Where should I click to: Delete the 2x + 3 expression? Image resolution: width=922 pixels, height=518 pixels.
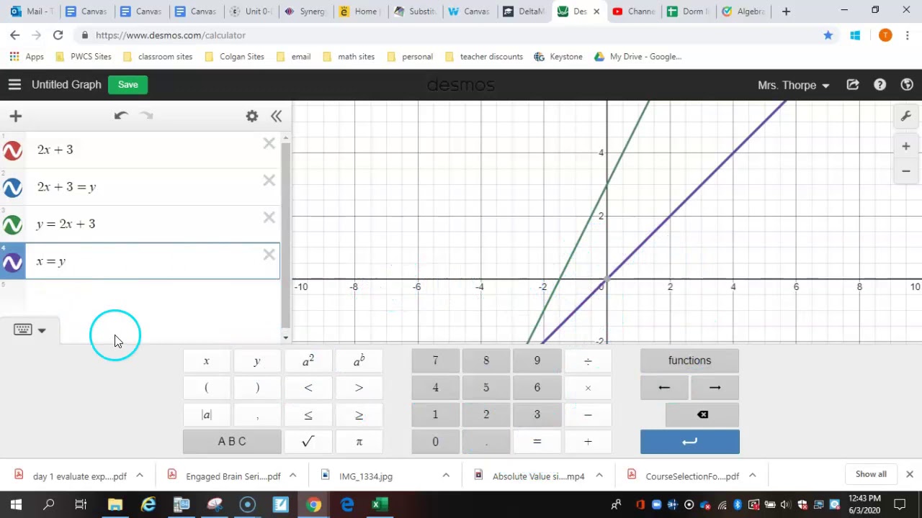coord(269,143)
